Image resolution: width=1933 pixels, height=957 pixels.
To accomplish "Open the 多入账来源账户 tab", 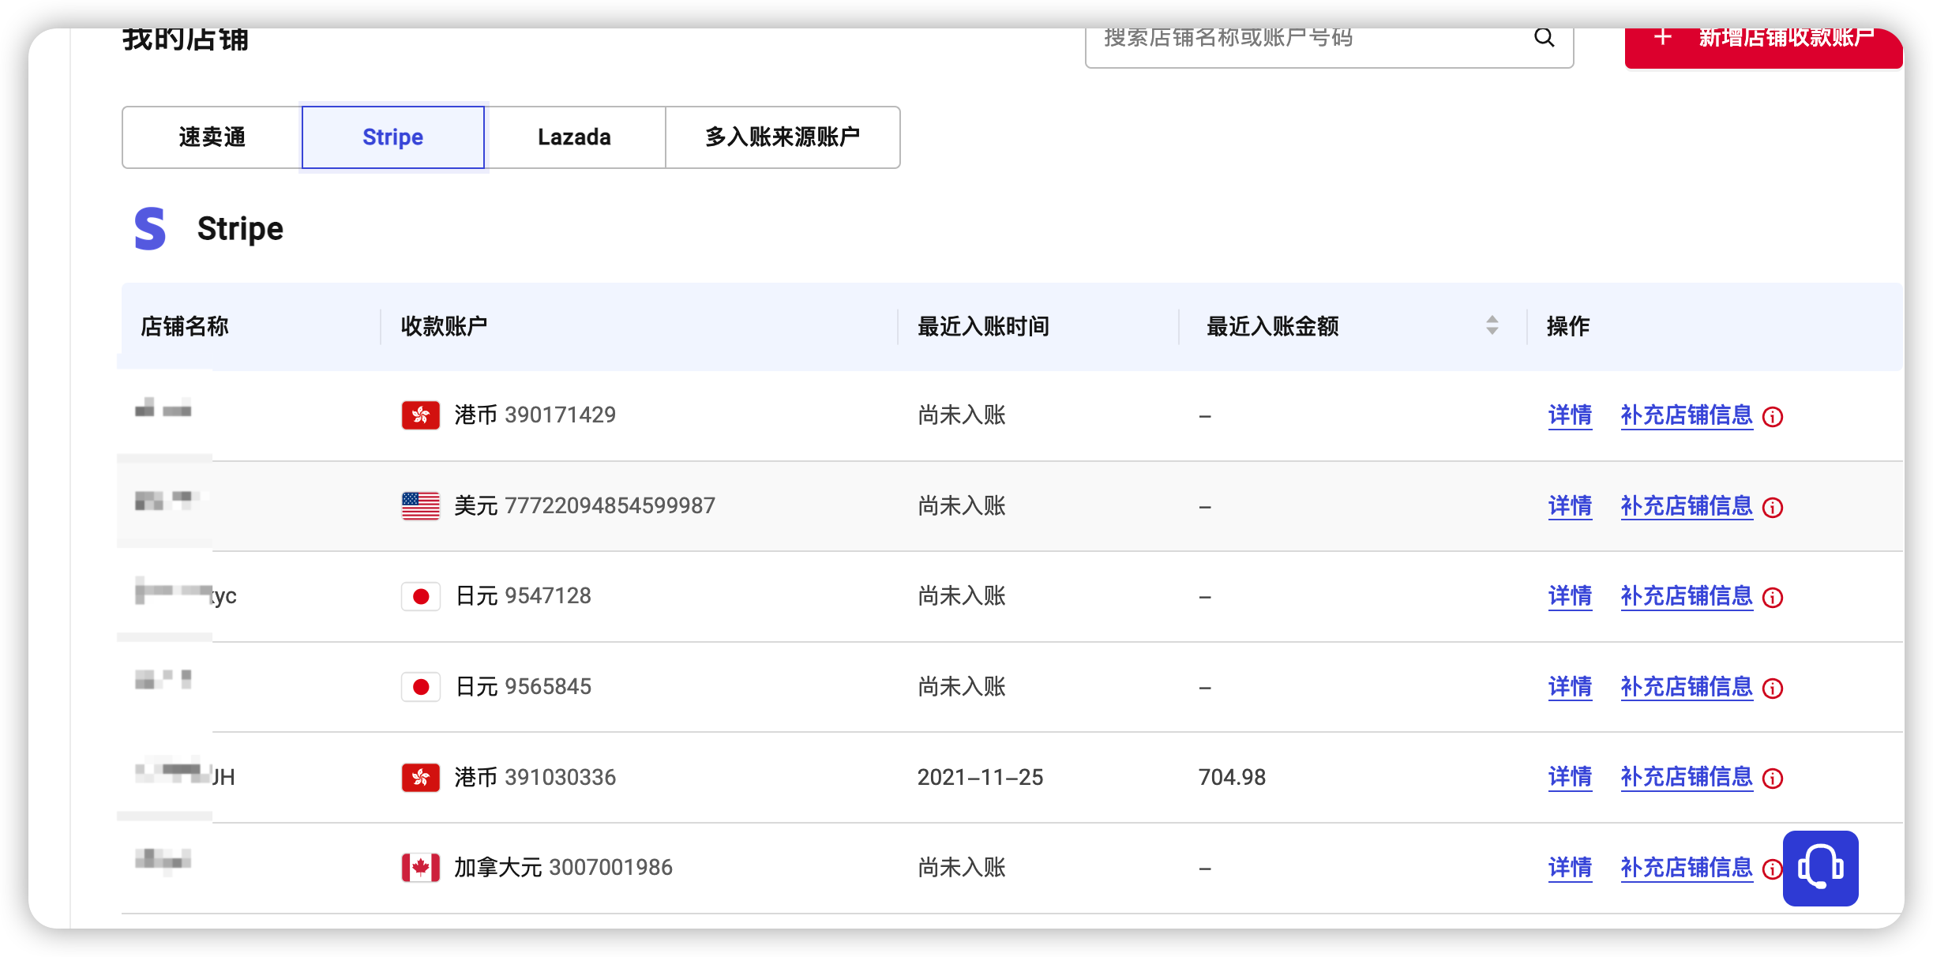I will pos(783,137).
